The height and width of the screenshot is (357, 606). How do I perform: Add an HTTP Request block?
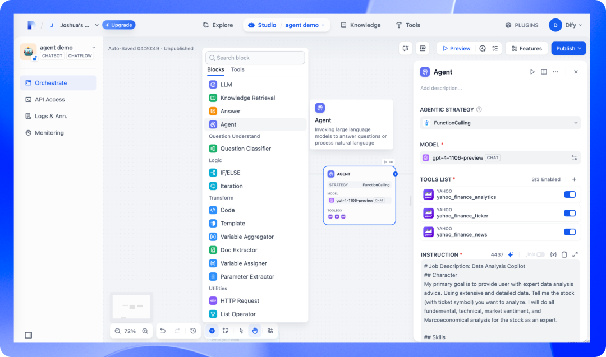click(x=255, y=300)
